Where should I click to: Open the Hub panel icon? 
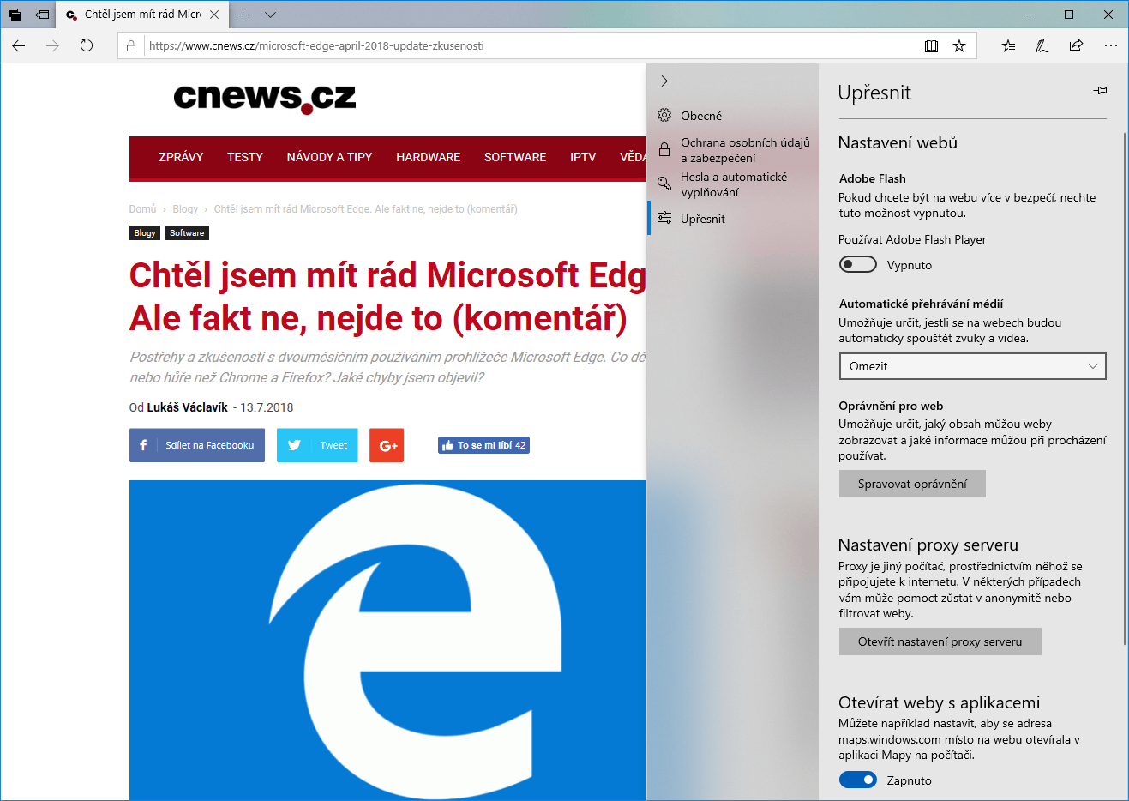(x=1008, y=45)
